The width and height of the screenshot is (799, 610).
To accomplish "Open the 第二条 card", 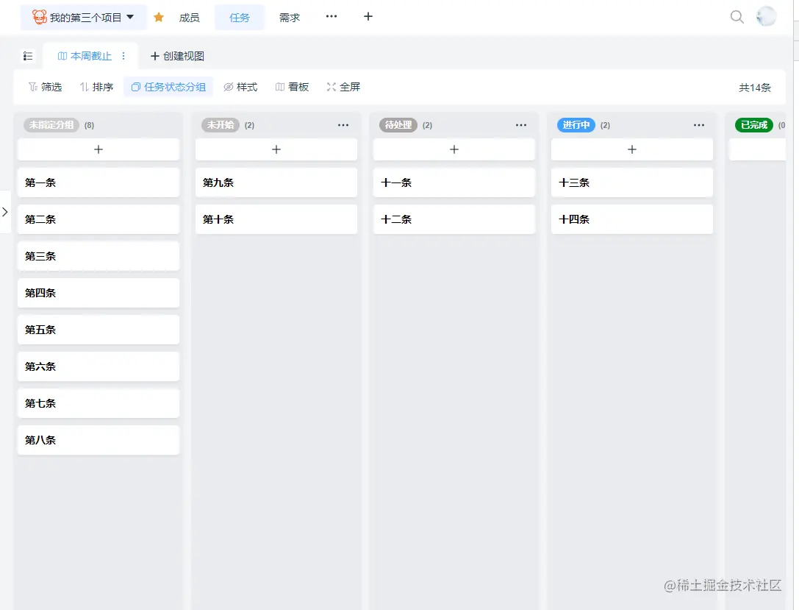I will [x=98, y=219].
